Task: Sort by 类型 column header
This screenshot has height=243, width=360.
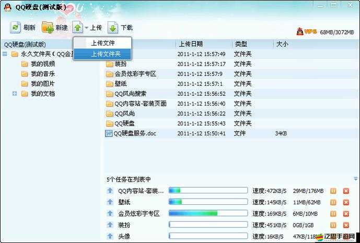Action: coord(241,44)
